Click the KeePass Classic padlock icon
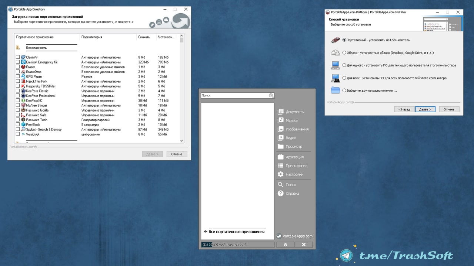Screen dimensions: 474x266 coord(23,91)
